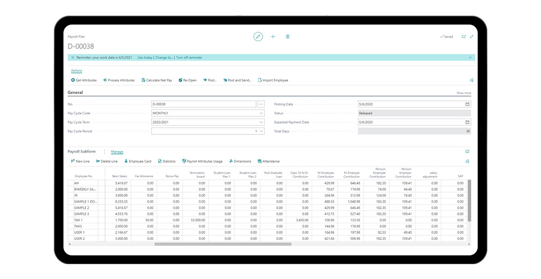Open the Pay Cycle Period dropdown

coord(261,132)
